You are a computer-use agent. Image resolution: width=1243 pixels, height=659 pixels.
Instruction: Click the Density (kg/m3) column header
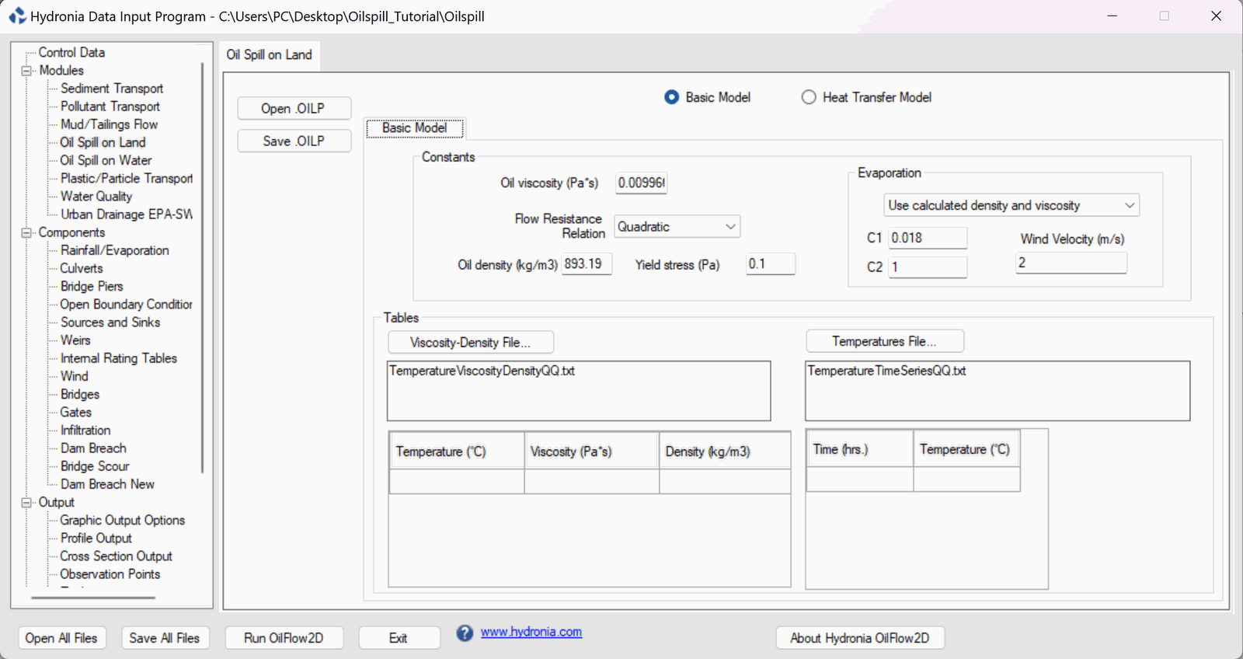click(x=725, y=452)
